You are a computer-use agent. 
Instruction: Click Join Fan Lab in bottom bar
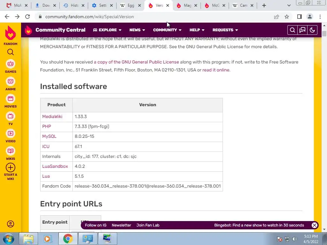[148, 225]
